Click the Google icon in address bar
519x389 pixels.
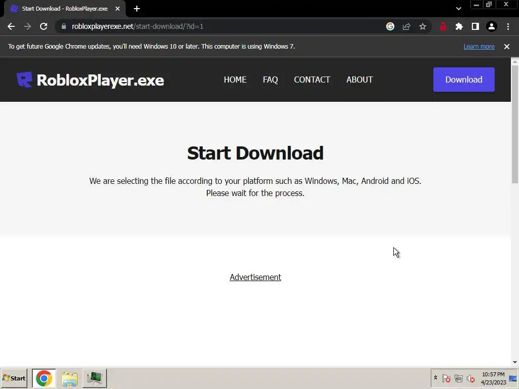[390, 26]
